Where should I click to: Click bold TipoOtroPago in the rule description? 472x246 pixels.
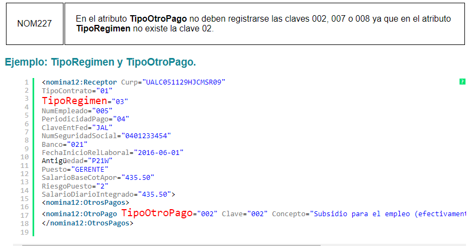(158, 18)
